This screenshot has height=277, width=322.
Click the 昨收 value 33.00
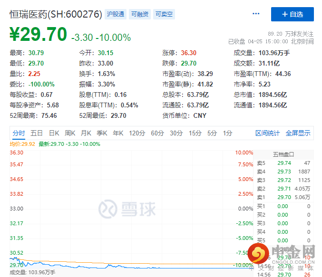tap(105, 63)
